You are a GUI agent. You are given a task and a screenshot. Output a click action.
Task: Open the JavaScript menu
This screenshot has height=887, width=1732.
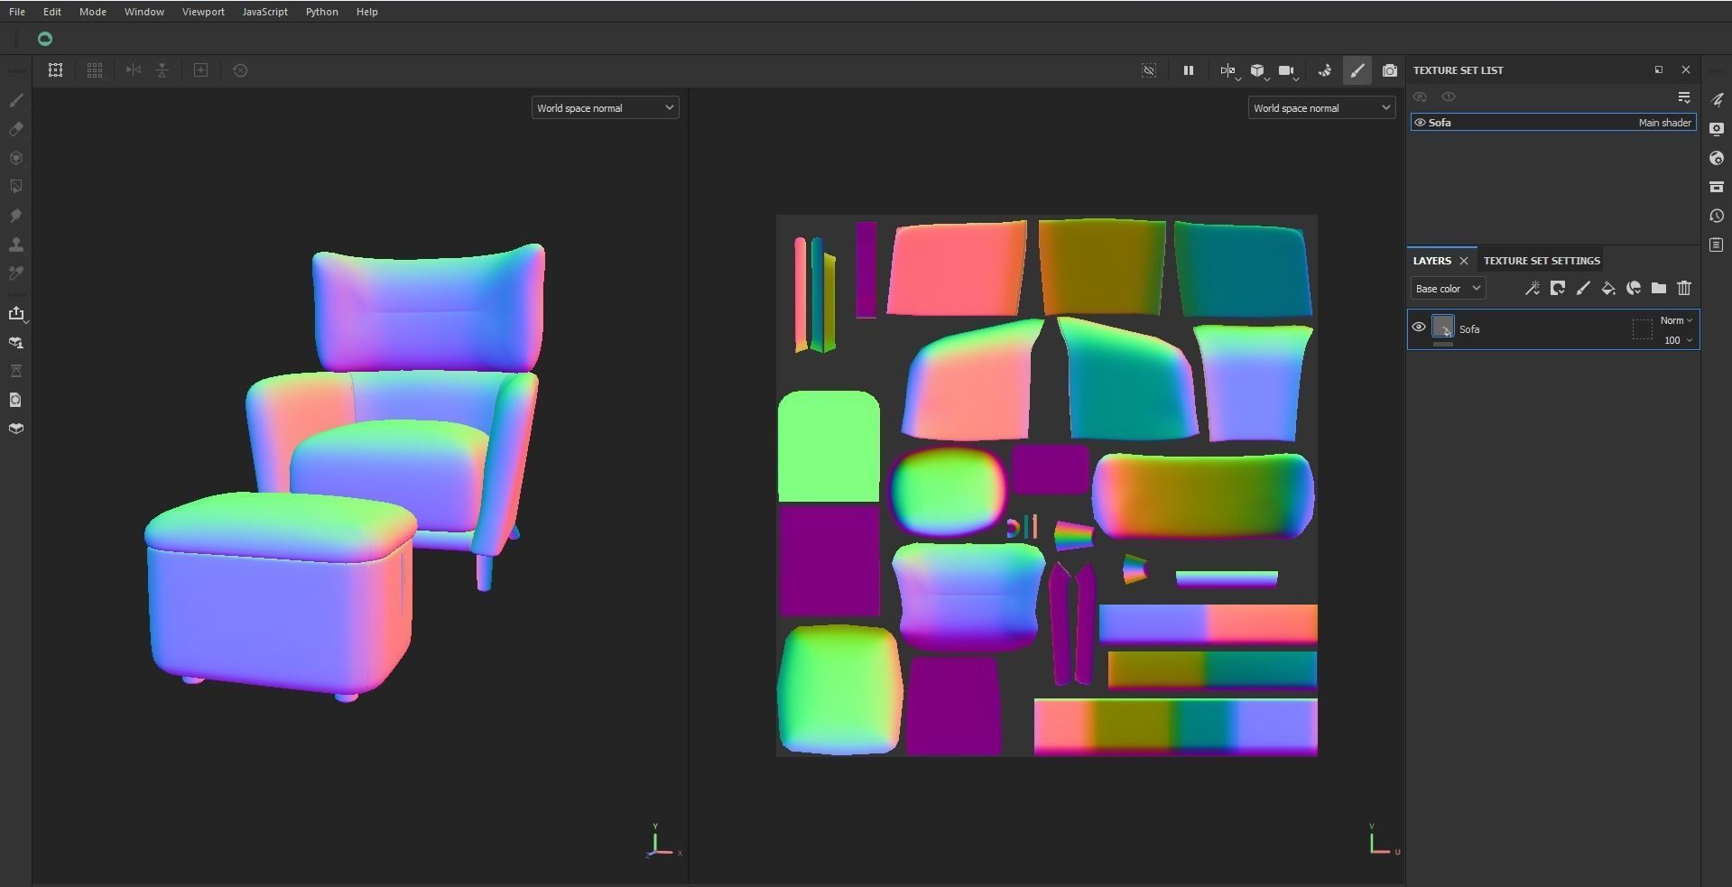tap(264, 12)
